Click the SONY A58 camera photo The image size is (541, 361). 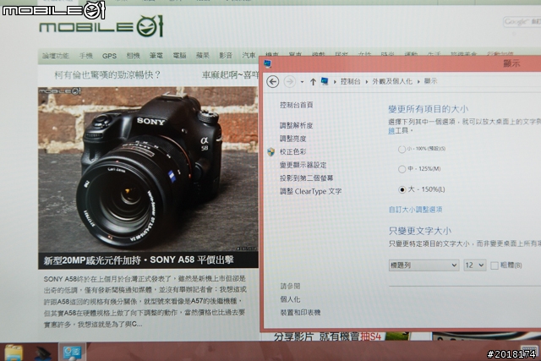[148, 169]
